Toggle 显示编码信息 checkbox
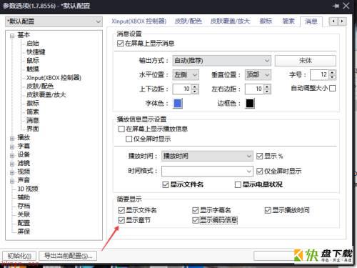This screenshot has height=268, width=357. [196, 220]
